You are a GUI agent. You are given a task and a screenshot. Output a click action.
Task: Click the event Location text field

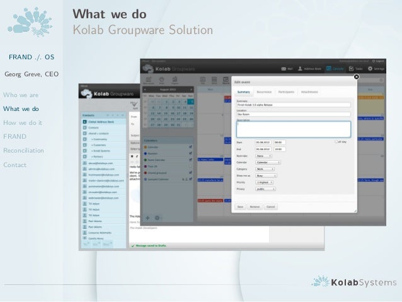293,114
